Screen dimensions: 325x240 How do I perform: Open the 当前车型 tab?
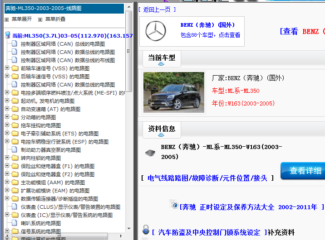pyautogui.click(x=162, y=59)
